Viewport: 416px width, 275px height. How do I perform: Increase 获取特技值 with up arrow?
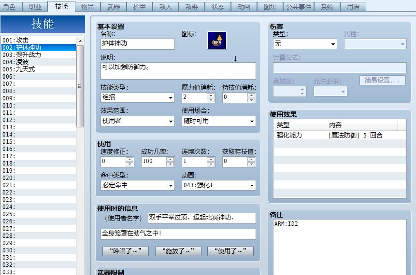pos(251,159)
